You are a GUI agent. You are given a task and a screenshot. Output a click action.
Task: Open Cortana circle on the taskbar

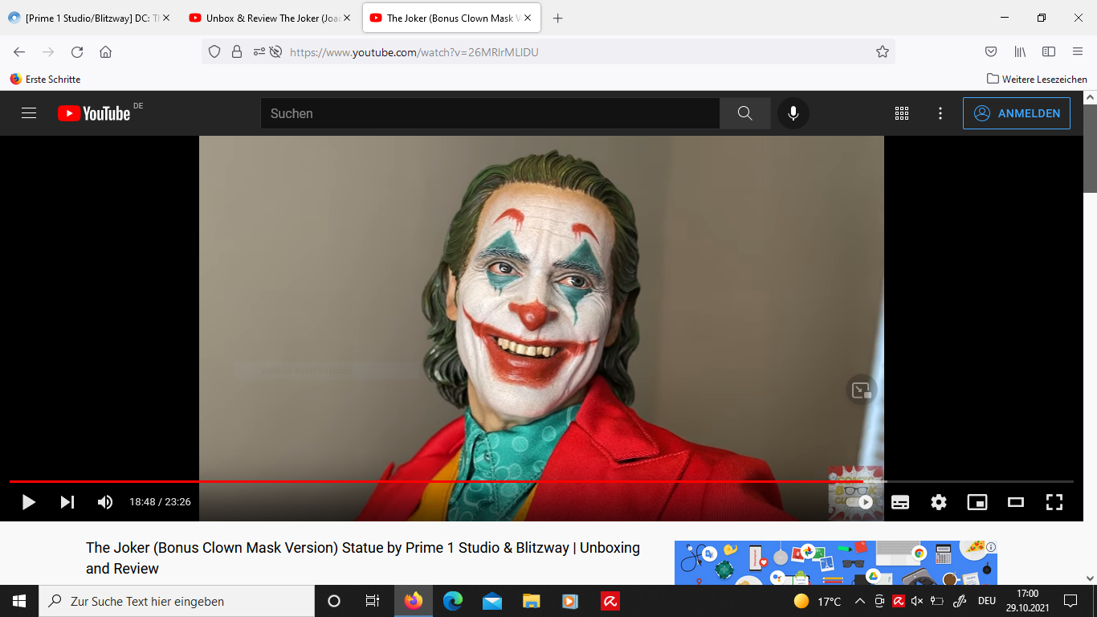(x=334, y=601)
